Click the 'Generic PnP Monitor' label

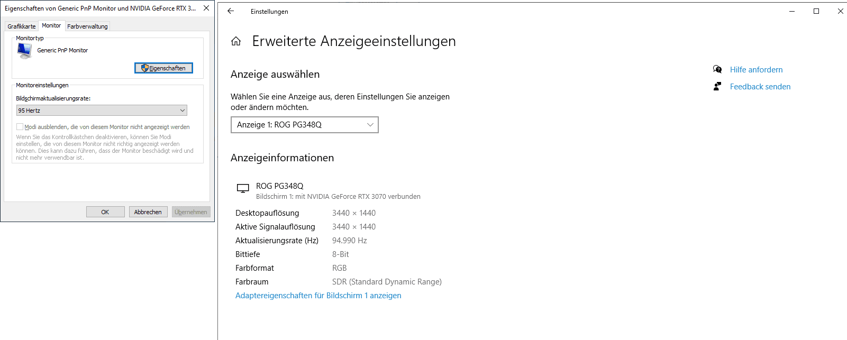[62, 50]
